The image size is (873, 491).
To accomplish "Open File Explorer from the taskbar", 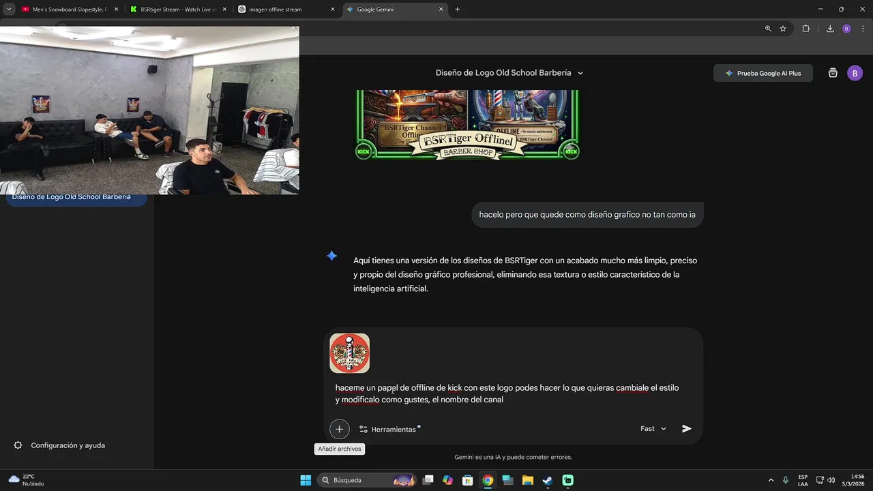I will coord(528,480).
